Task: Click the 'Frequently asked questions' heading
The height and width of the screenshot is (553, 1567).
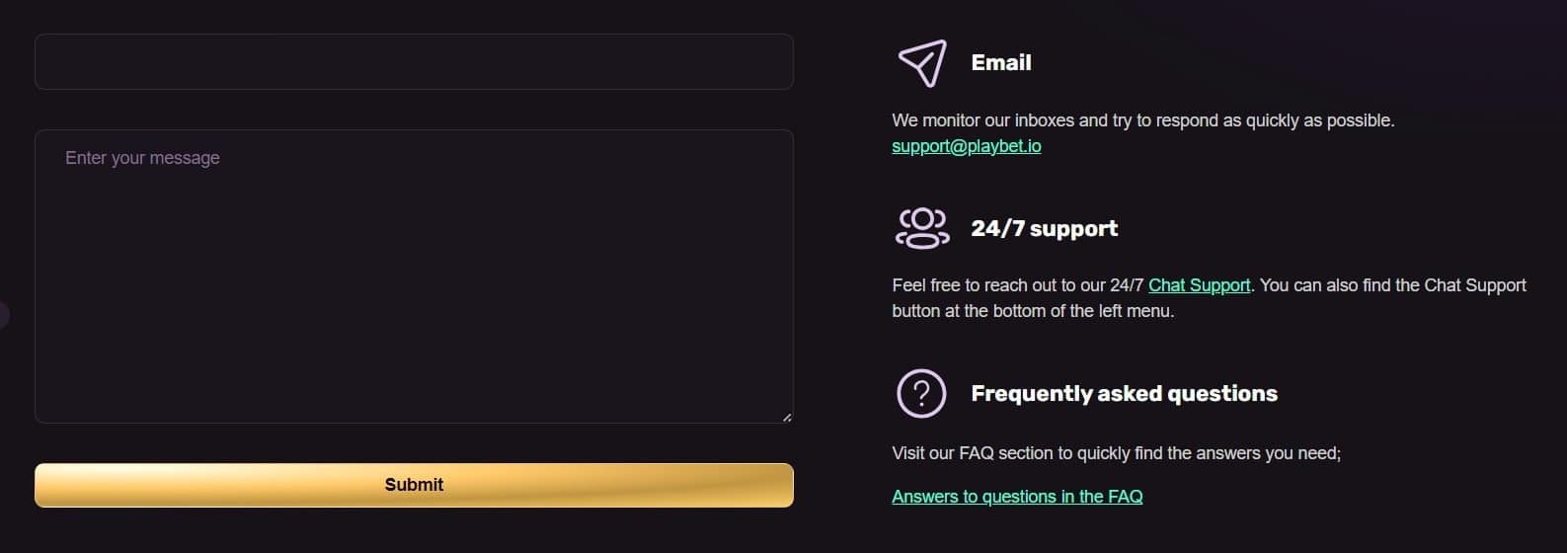Action: [1124, 394]
